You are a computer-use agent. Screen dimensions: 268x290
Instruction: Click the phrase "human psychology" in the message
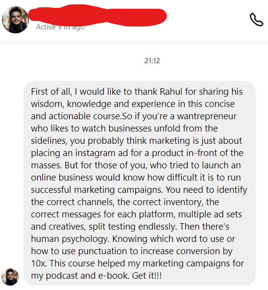click(69, 239)
